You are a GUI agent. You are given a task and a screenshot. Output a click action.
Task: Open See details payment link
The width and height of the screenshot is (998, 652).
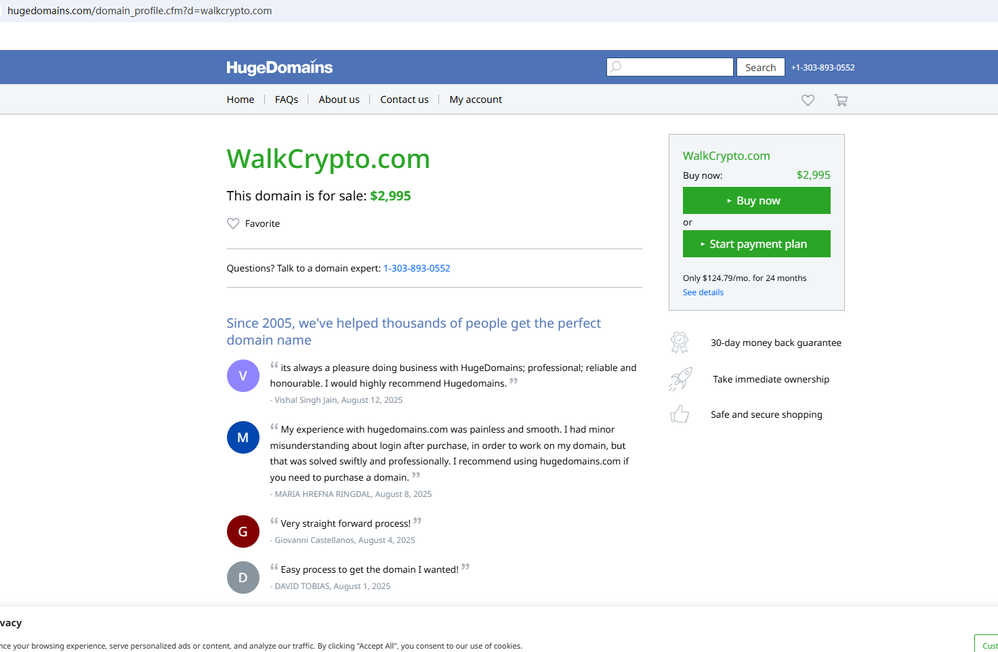pos(703,292)
